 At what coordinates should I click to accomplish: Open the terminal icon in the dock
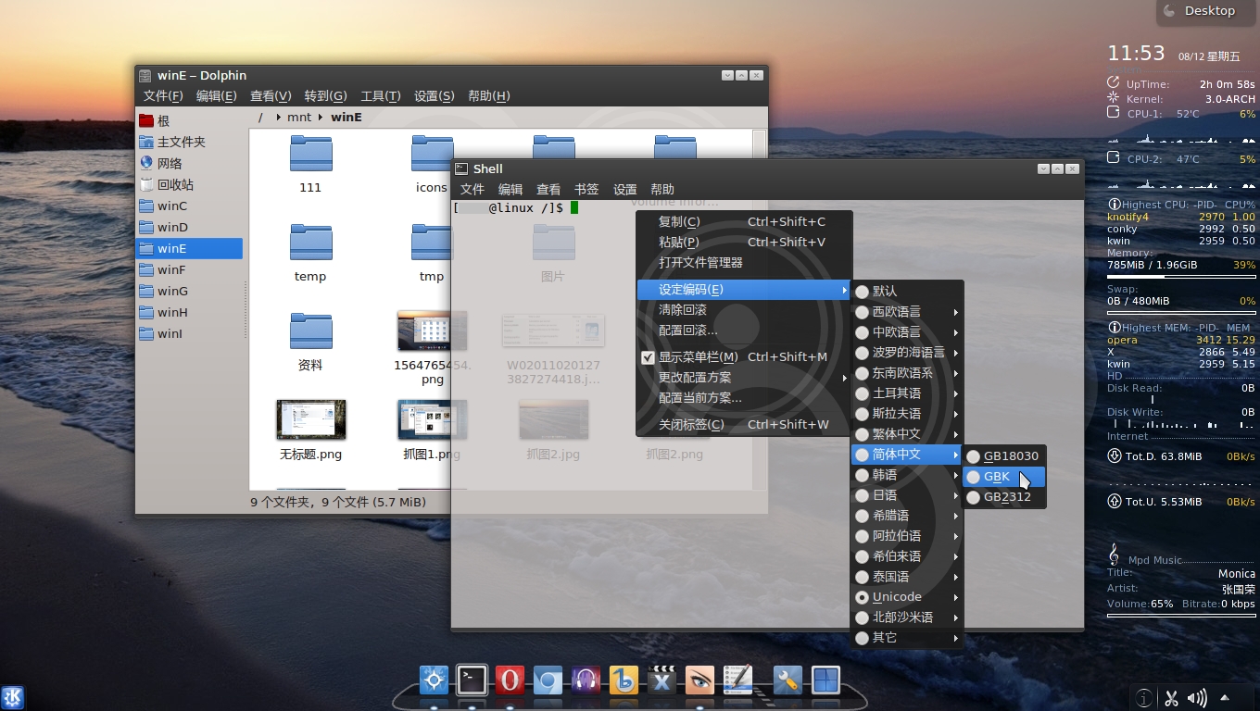click(472, 680)
